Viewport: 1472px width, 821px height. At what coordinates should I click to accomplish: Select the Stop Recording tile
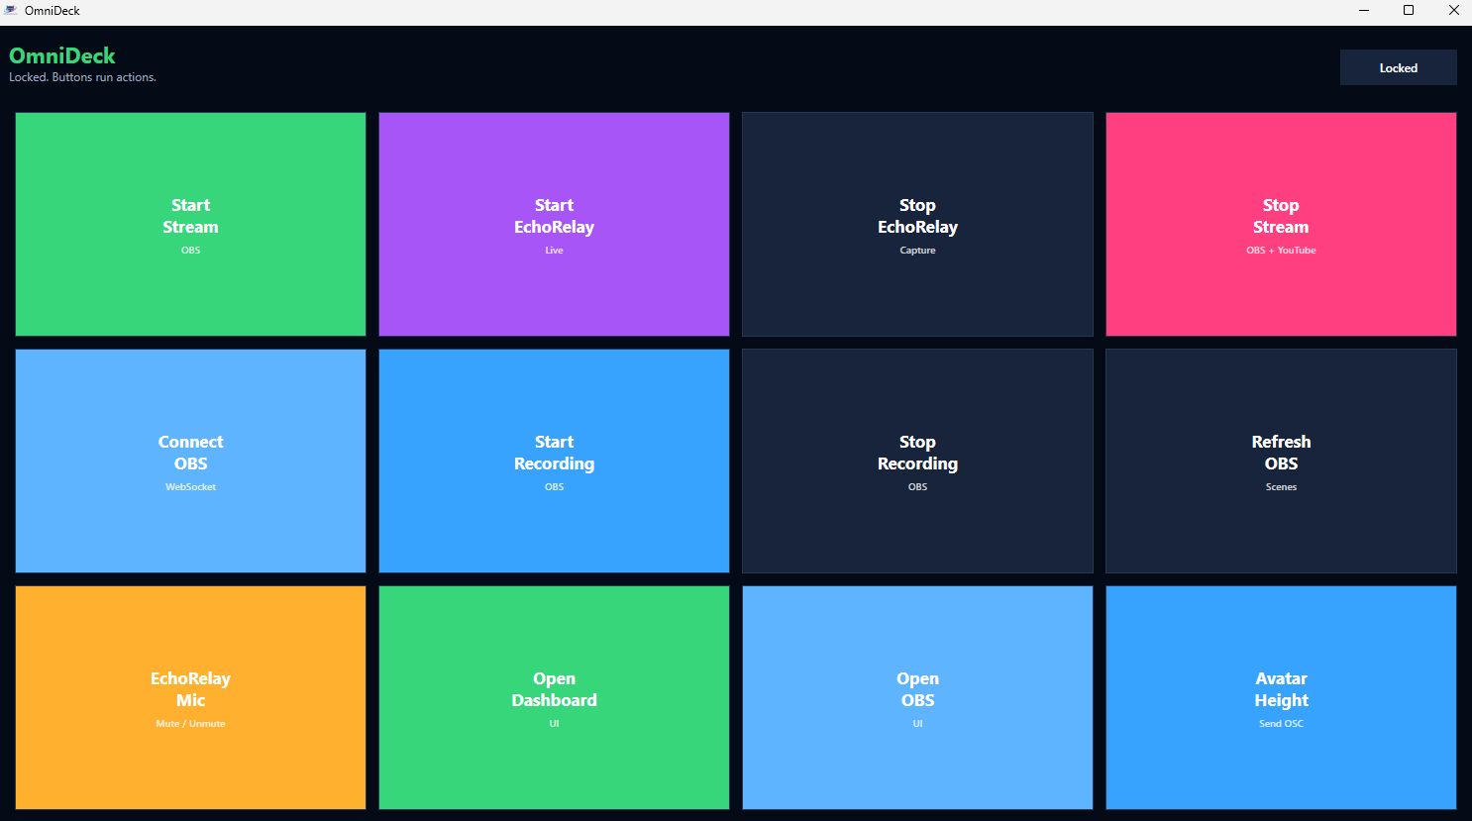coord(917,461)
